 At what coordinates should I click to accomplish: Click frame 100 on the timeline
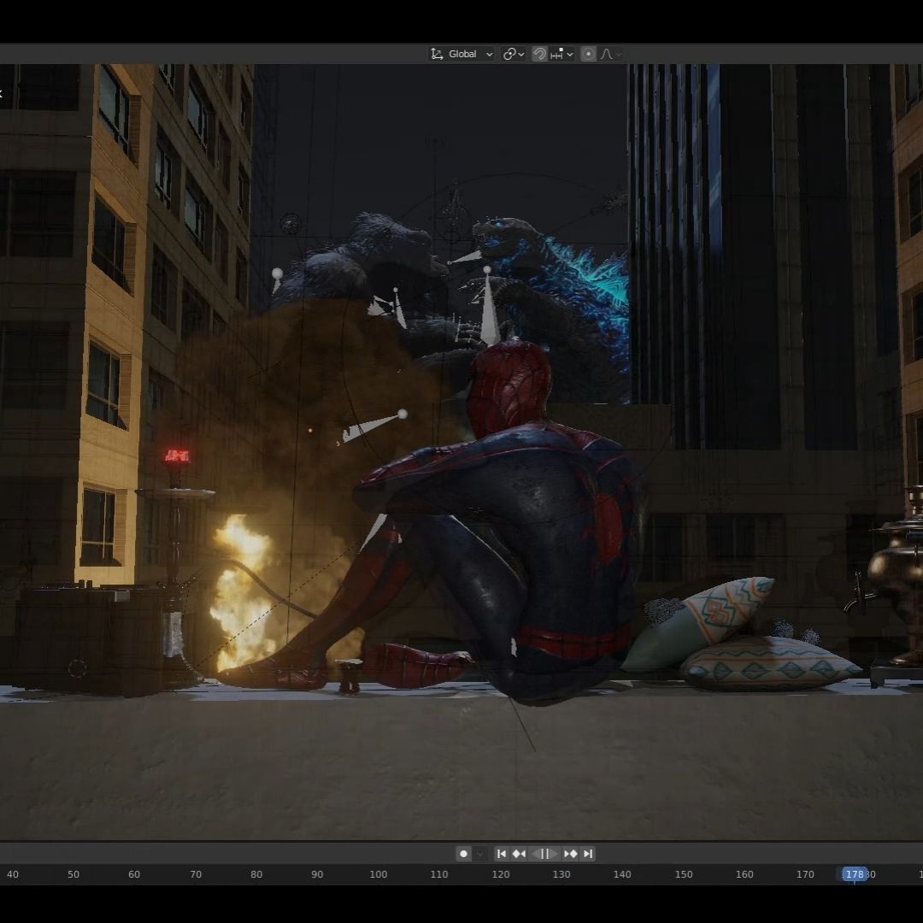[379, 874]
